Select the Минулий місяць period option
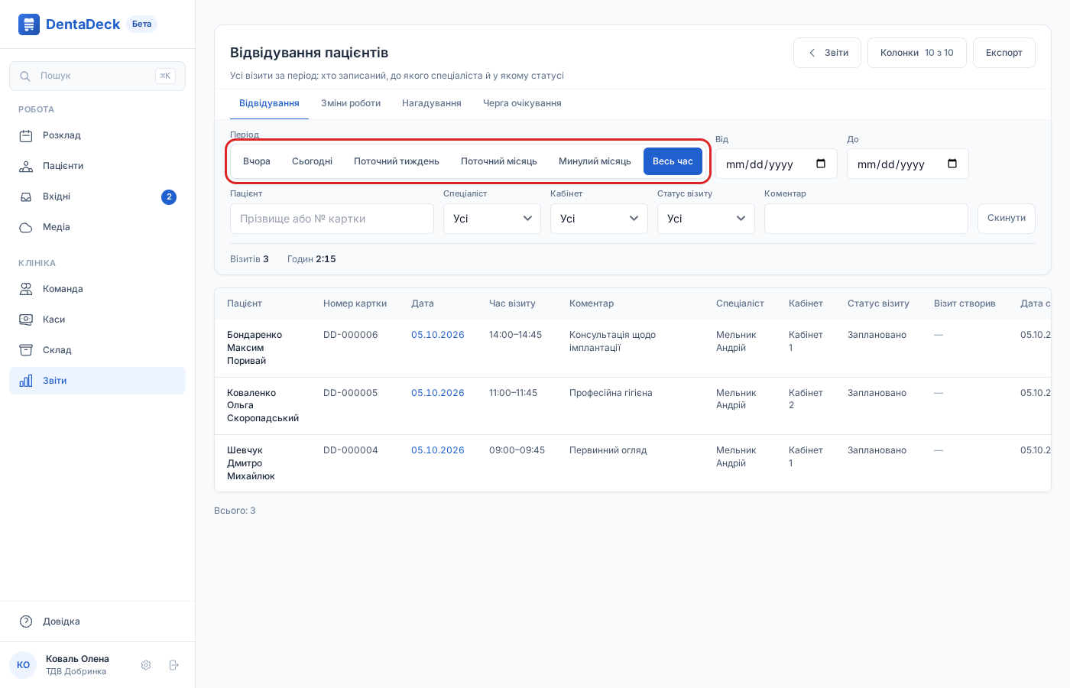The width and height of the screenshot is (1070, 688). click(x=595, y=161)
